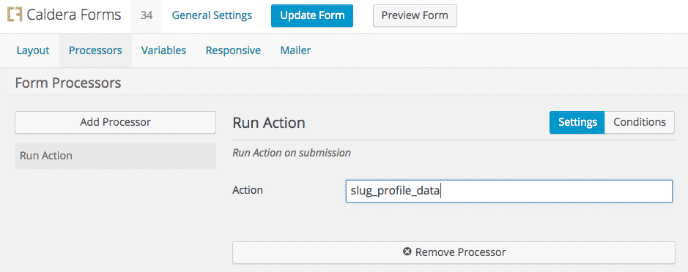Go to the Variables tab

[x=163, y=50]
